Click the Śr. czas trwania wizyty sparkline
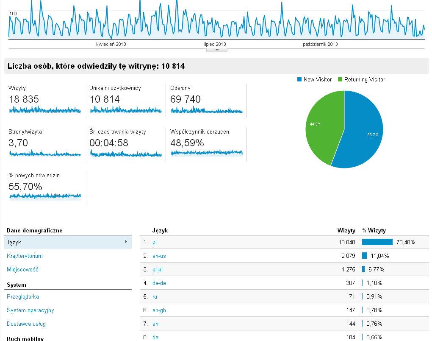Image resolution: width=432 pixels, height=341 pixels. pyautogui.click(x=126, y=154)
